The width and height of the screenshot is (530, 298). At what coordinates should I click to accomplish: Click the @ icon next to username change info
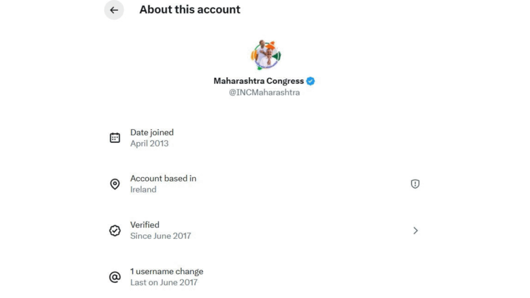click(x=115, y=277)
